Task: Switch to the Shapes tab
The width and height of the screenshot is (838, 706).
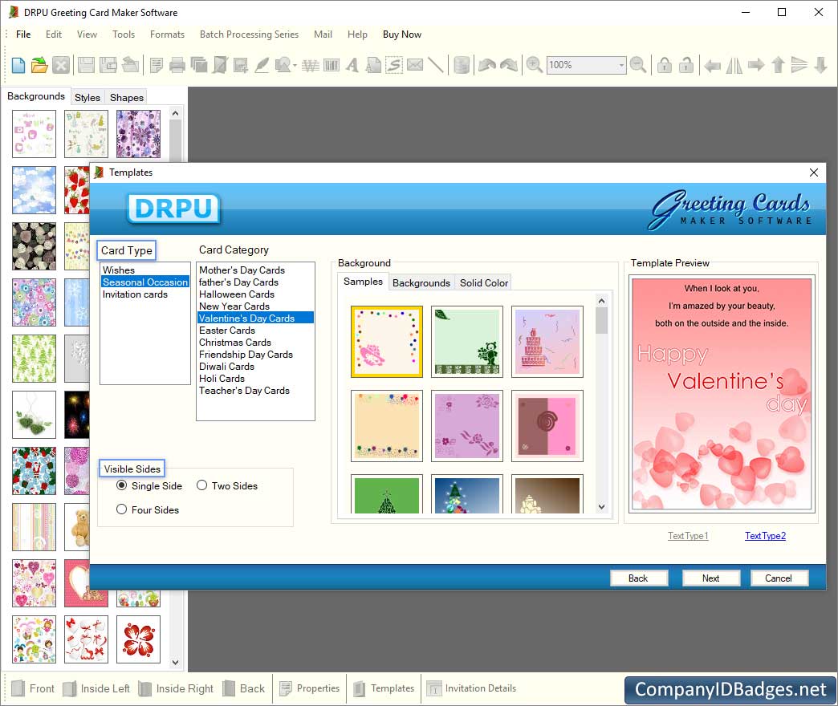Action: pos(127,97)
